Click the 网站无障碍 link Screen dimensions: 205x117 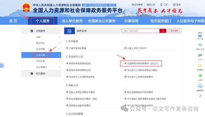coord(137,5)
